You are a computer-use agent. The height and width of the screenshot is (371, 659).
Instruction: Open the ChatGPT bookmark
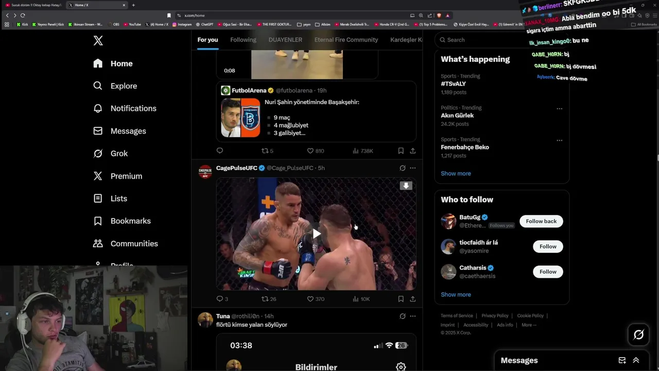(204, 24)
